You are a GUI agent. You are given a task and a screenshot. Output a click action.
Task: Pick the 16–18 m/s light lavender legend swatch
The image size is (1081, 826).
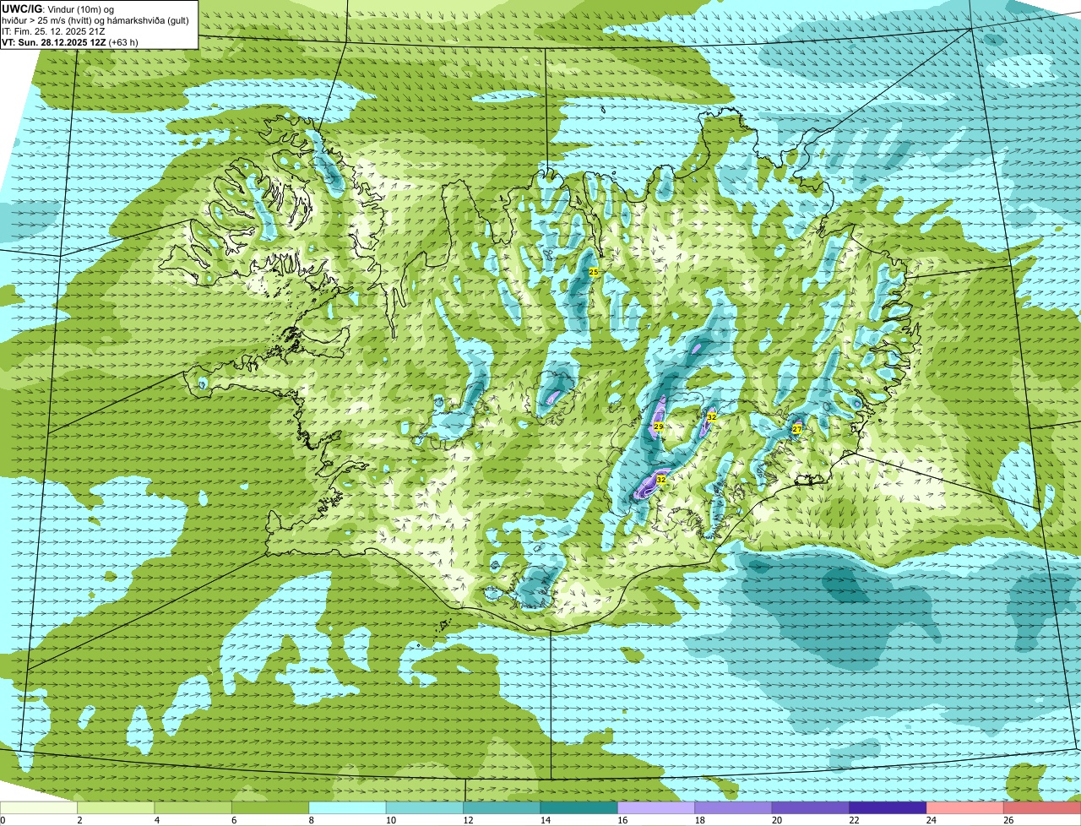[x=656, y=808]
